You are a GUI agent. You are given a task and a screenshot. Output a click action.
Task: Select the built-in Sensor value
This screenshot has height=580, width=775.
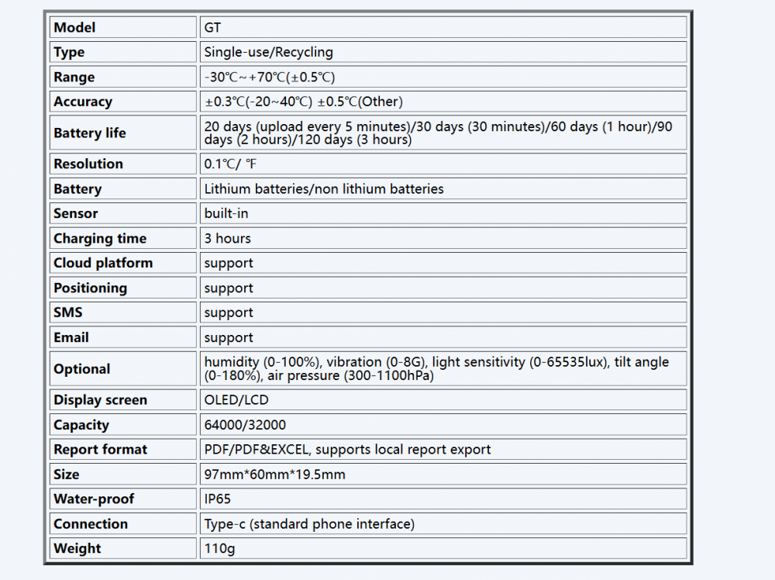pos(226,214)
